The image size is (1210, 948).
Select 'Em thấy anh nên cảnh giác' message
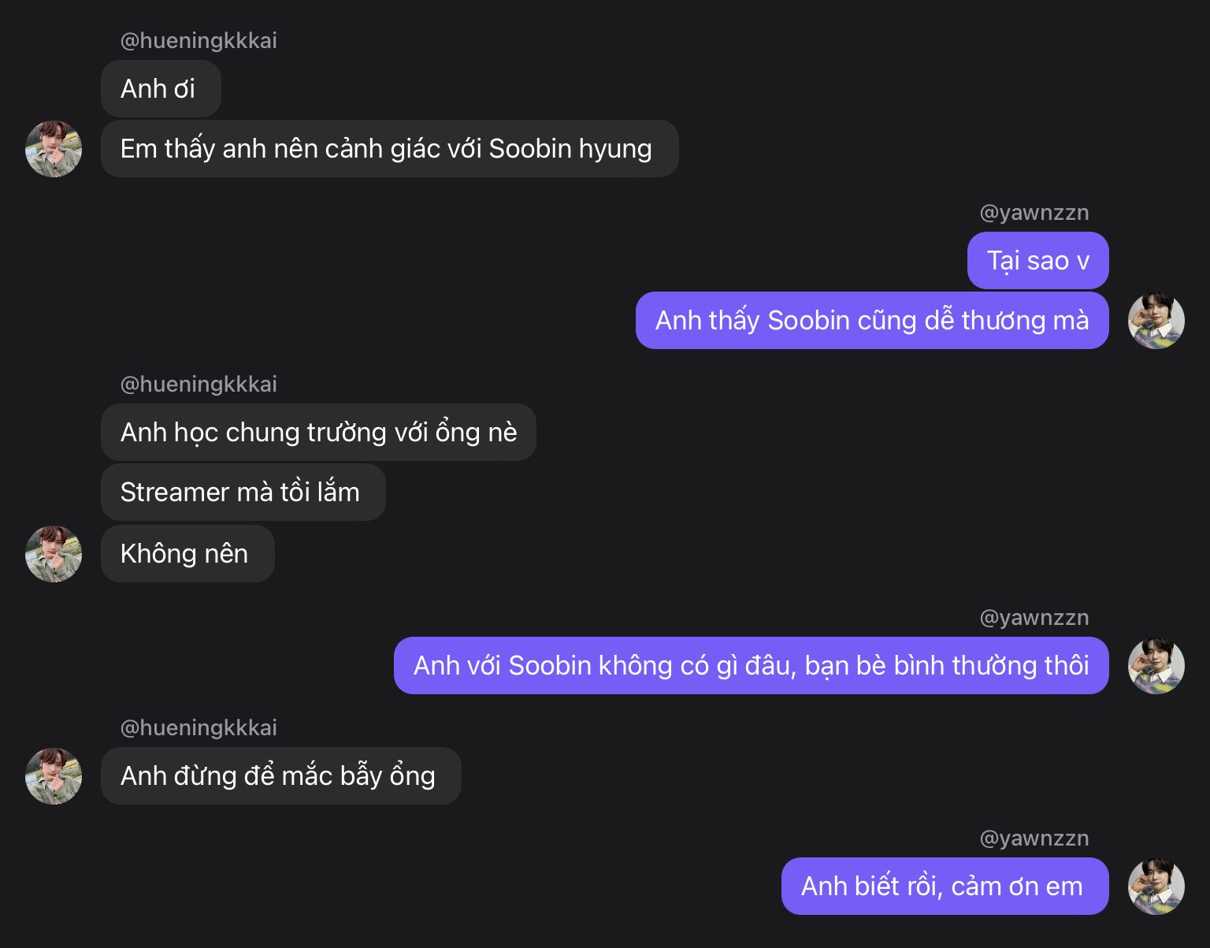point(389,149)
